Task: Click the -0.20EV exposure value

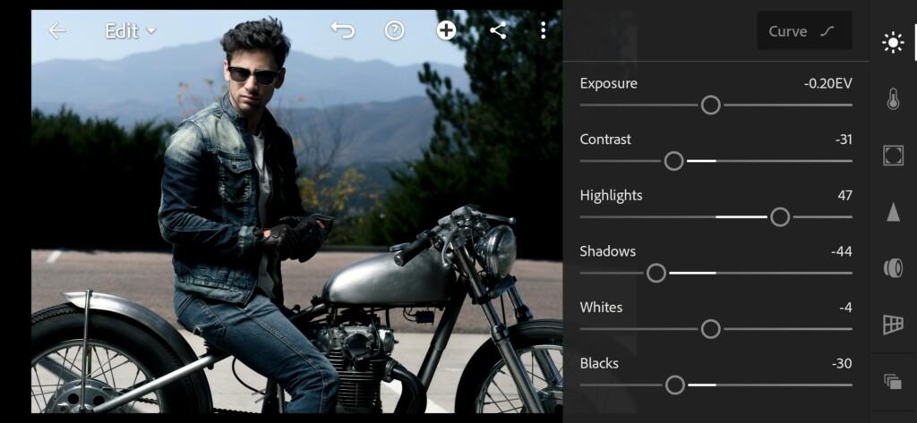Action: [x=827, y=83]
